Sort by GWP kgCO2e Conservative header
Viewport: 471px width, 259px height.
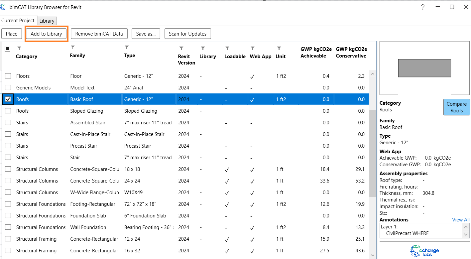[351, 53]
